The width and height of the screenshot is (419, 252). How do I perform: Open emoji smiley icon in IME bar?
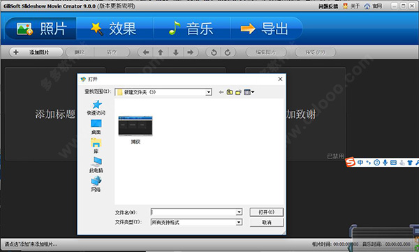coord(377,162)
